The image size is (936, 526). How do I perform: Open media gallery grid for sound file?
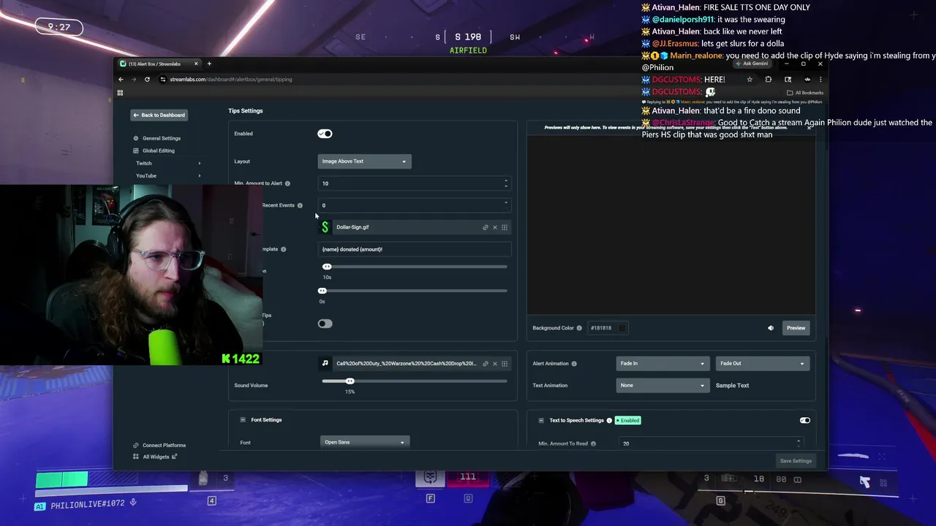(505, 363)
